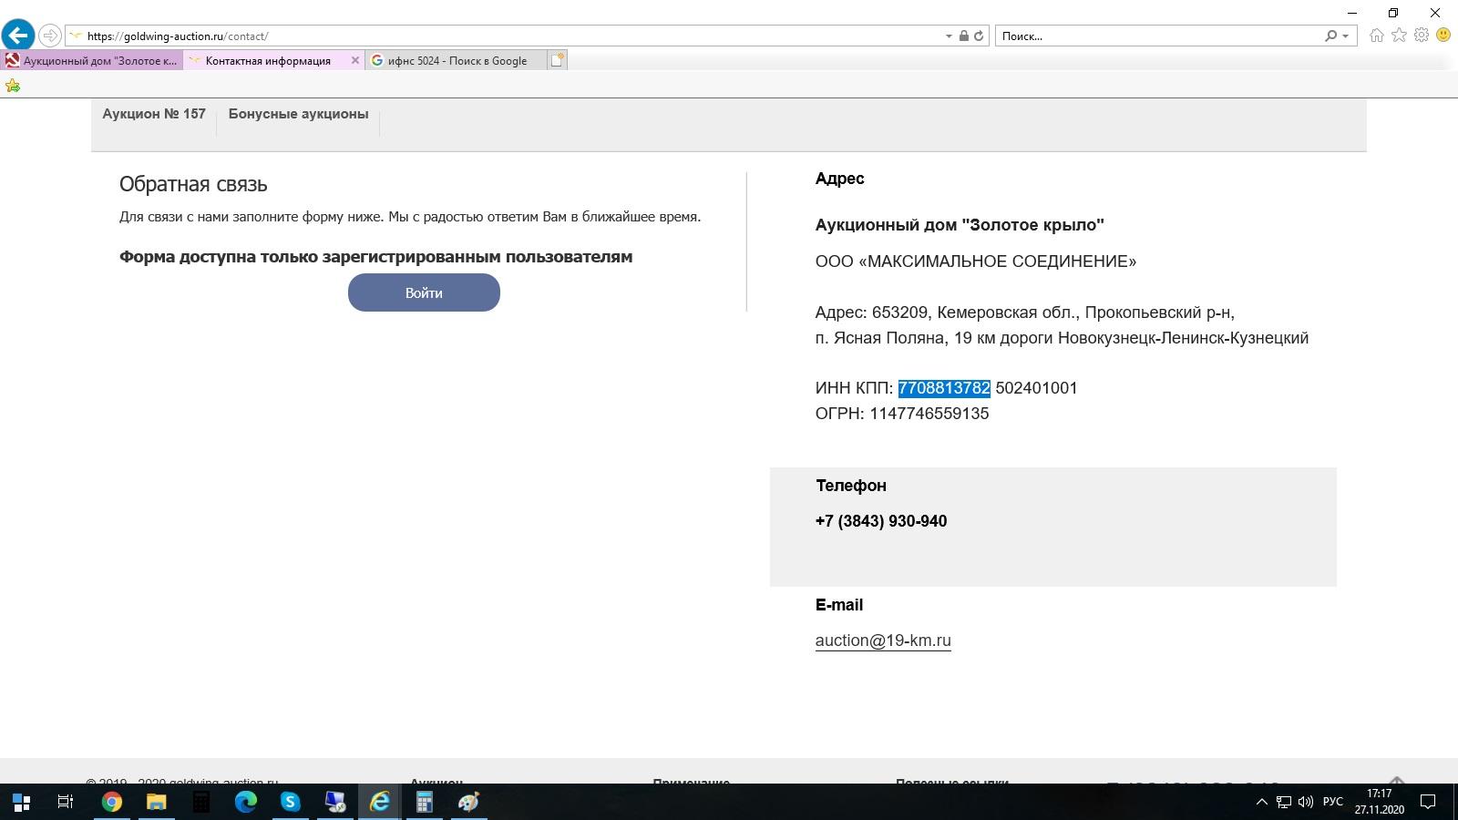Open the Бонусные аукционы menu item
Viewport: 1458px width, 820px height.
pos(298,114)
